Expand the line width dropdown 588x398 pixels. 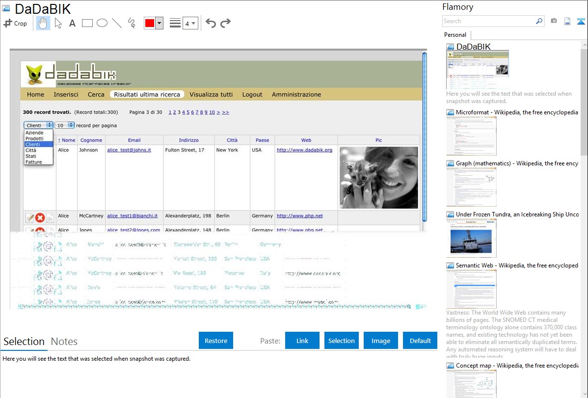click(190, 23)
